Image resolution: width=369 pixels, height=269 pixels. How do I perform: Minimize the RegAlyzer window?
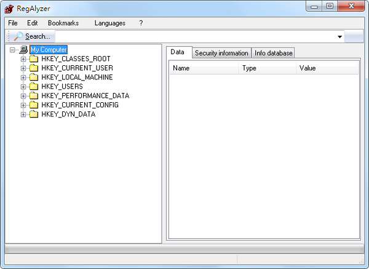pyautogui.click(x=314, y=6)
